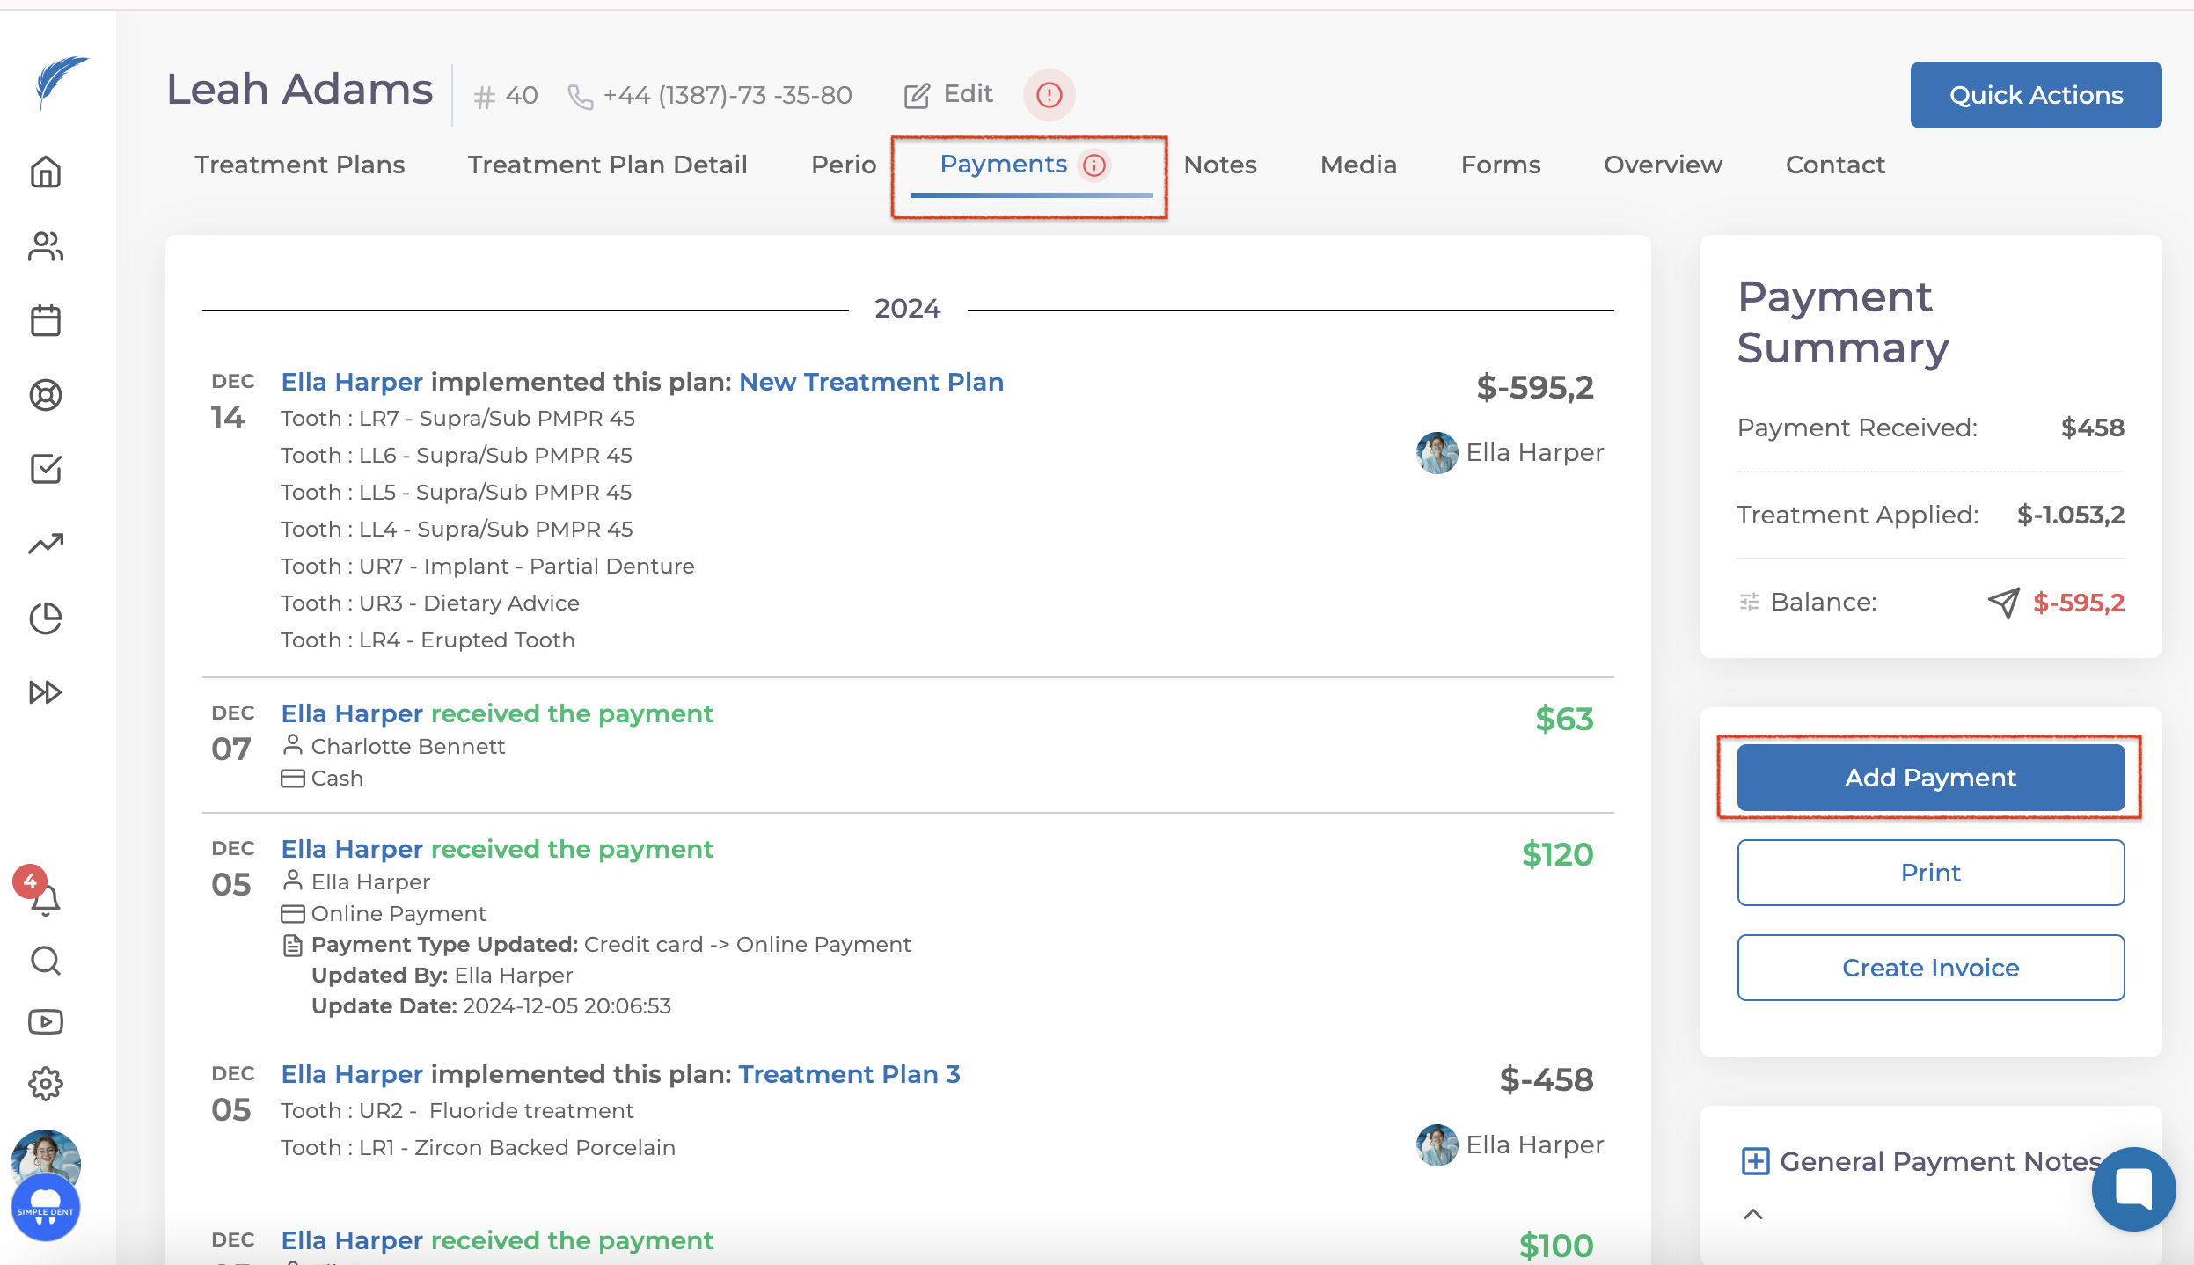Open the calendar icon in sidebar

[x=46, y=321]
